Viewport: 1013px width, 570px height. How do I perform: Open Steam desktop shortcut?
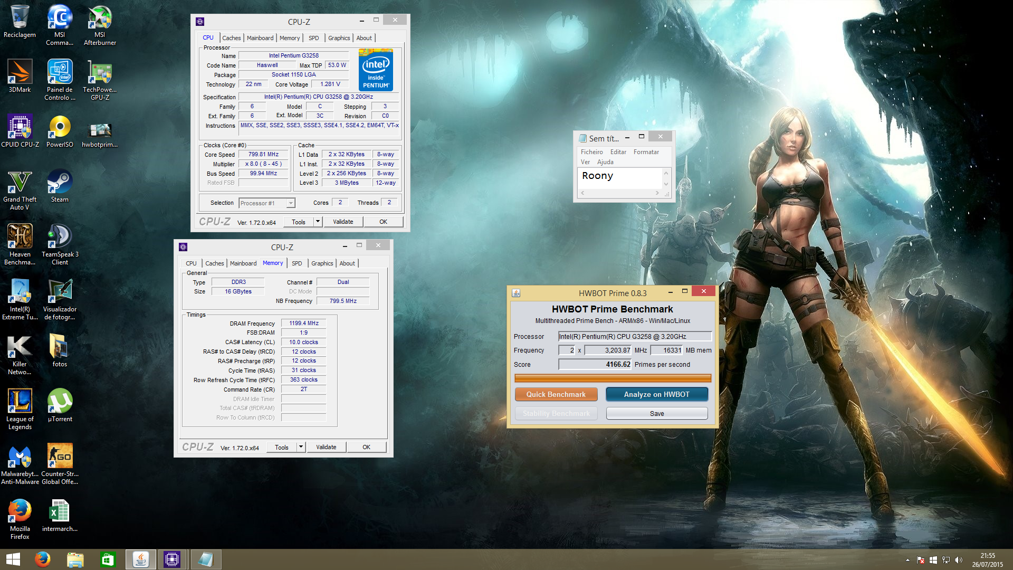pyautogui.click(x=60, y=186)
